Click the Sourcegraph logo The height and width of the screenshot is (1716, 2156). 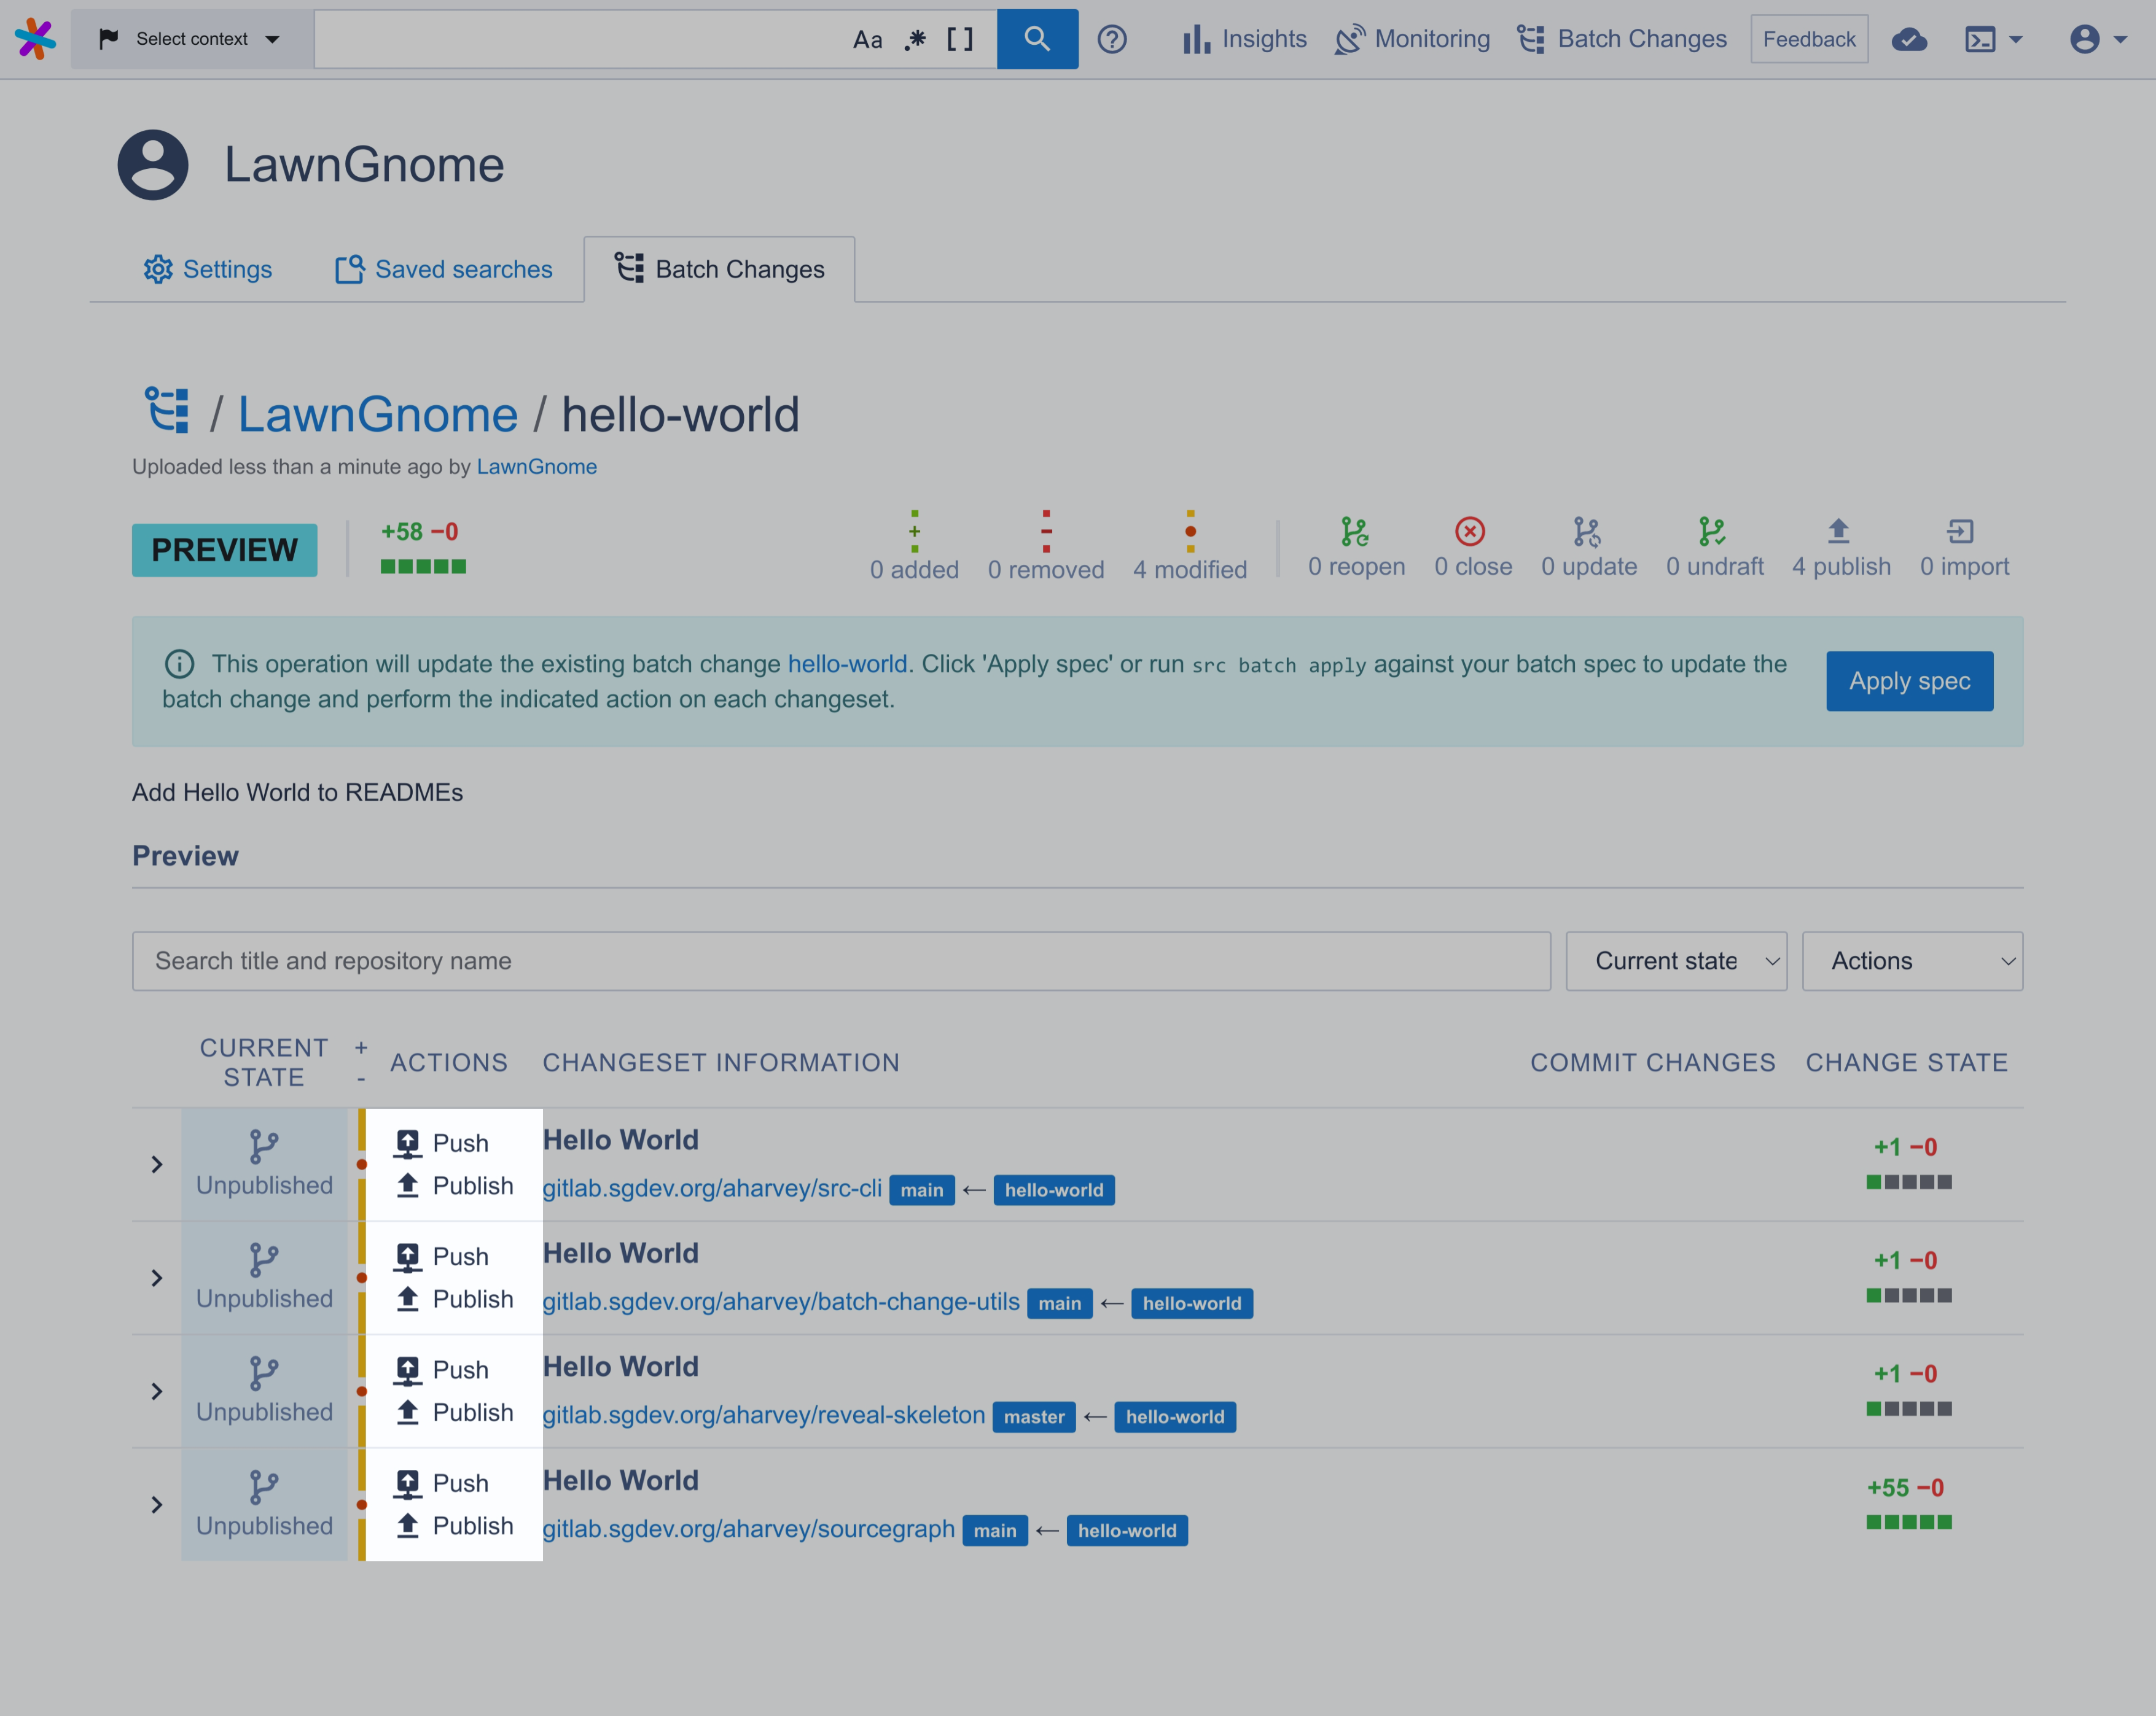(36, 39)
